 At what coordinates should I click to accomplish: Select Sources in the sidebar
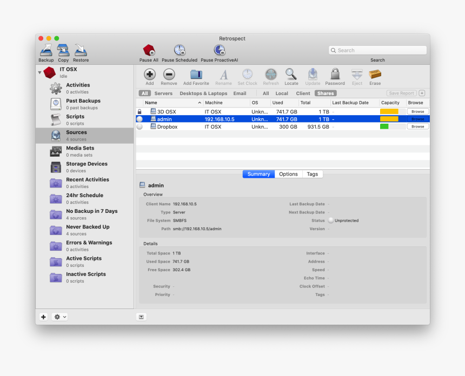coord(85,136)
